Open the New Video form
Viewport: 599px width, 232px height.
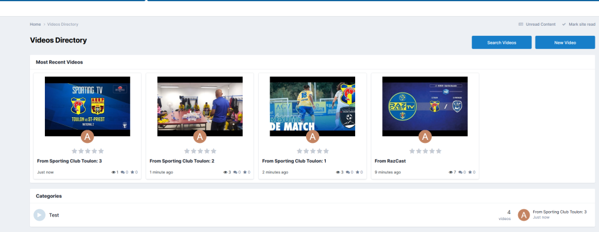(565, 42)
